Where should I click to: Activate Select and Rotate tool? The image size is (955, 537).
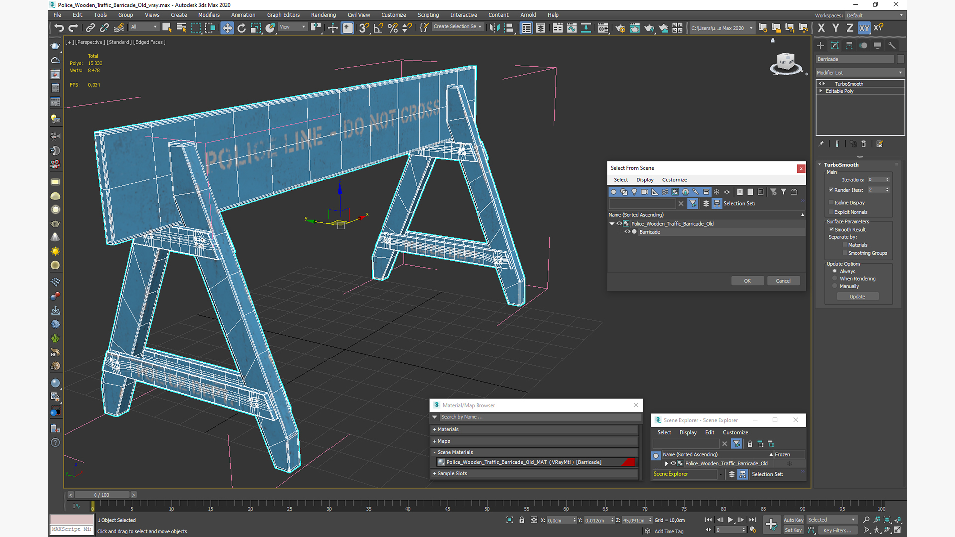(x=241, y=28)
